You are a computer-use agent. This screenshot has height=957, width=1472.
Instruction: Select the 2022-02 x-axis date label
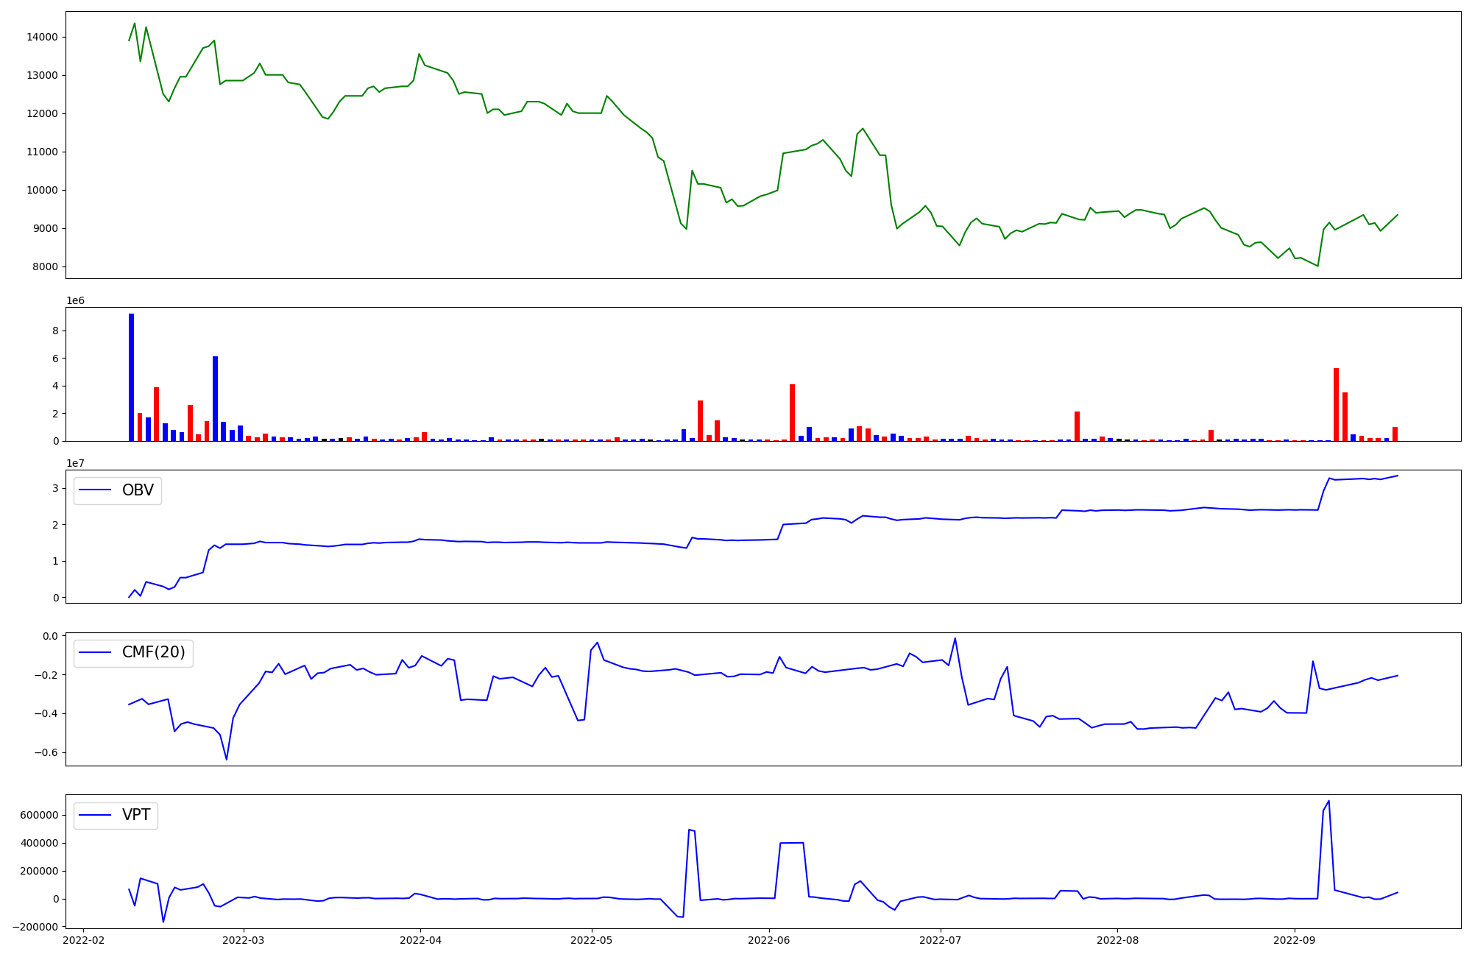[83, 939]
